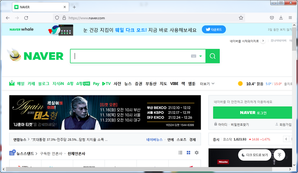Image resolution: width=298 pixels, height=173 pixels.
Task: Click the 네이버뉴스 link
Action: [x=154, y=140]
